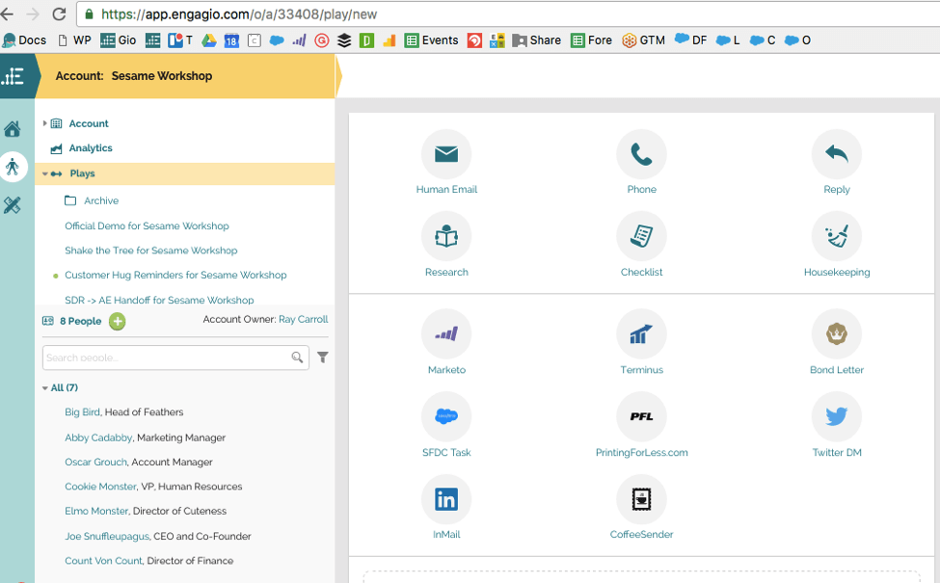The image size is (940, 583).
Task: Open the Events bookmark
Action: pos(432,40)
